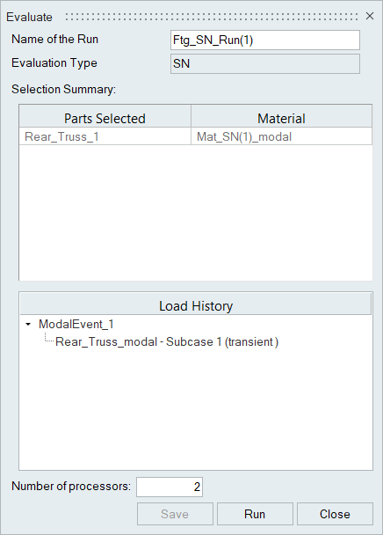Close the Evaluate dialog with the X
Image resolution: width=383 pixels, height=535 pixels.
click(x=370, y=16)
